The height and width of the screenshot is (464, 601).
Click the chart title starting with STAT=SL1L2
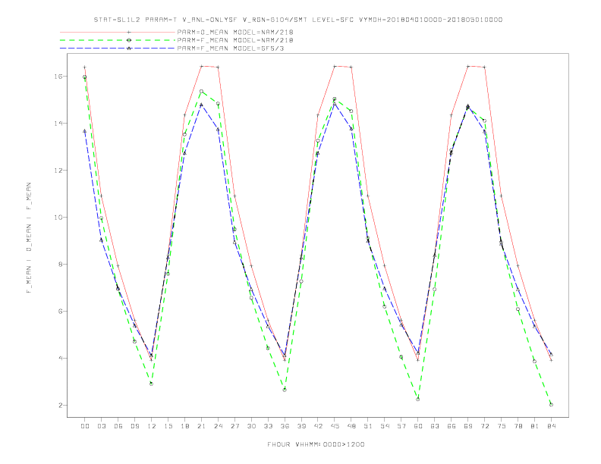[297, 20]
